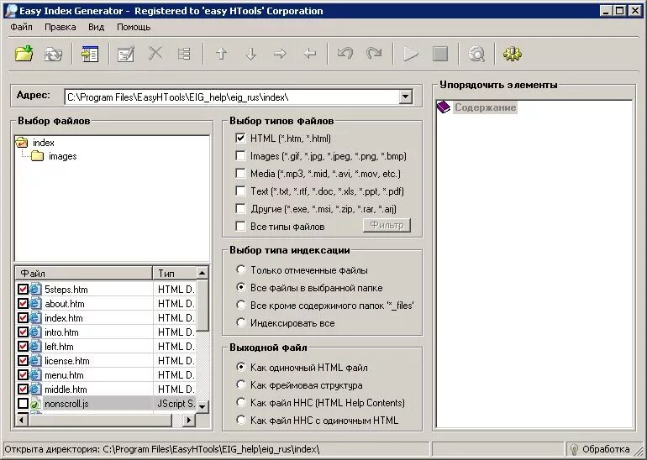
Task: Click the application icon in title bar
Action: pos(10,11)
